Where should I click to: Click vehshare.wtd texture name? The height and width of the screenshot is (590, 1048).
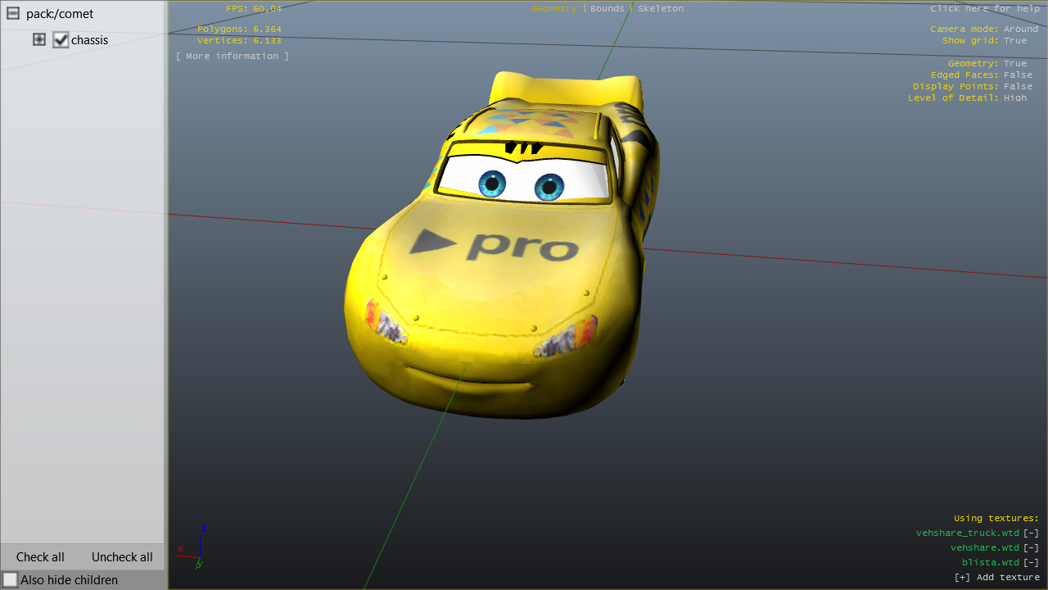pyautogui.click(x=985, y=547)
